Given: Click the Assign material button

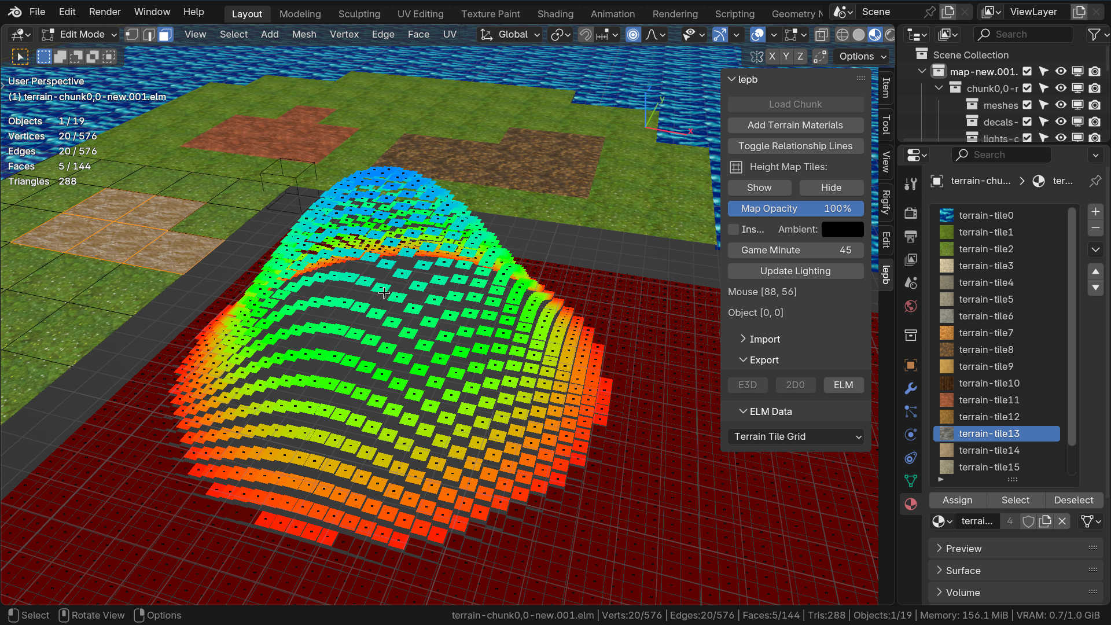Looking at the screenshot, I should point(957,500).
